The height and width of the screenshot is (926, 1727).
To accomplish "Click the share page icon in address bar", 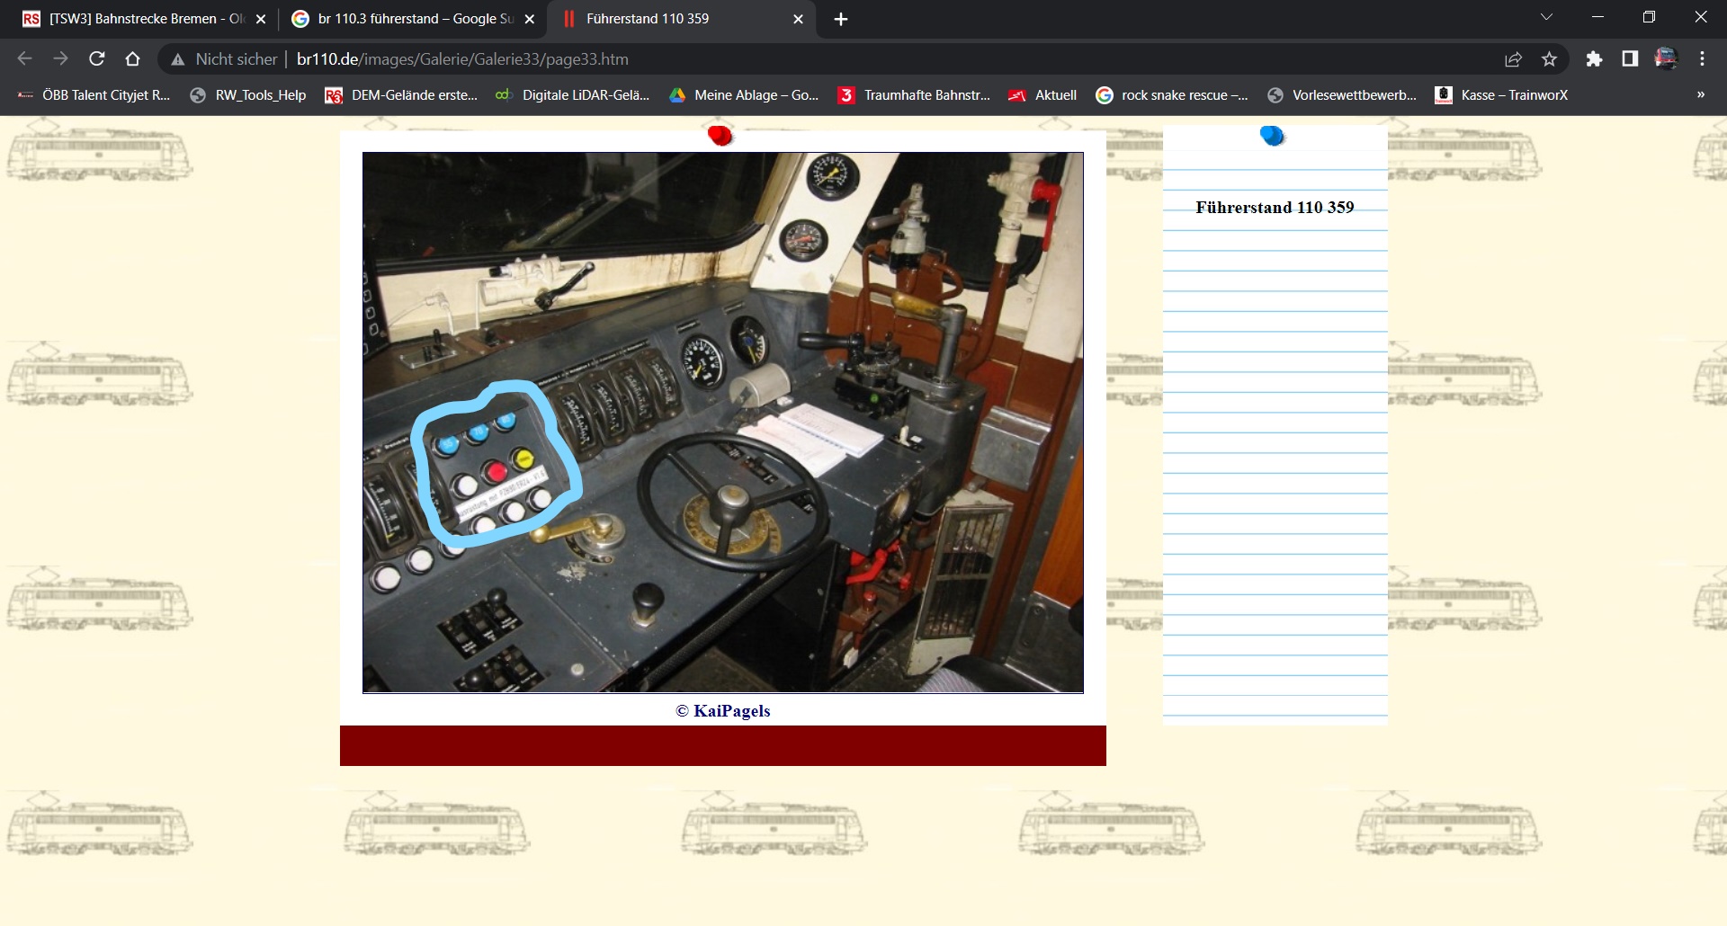I will click(1513, 58).
